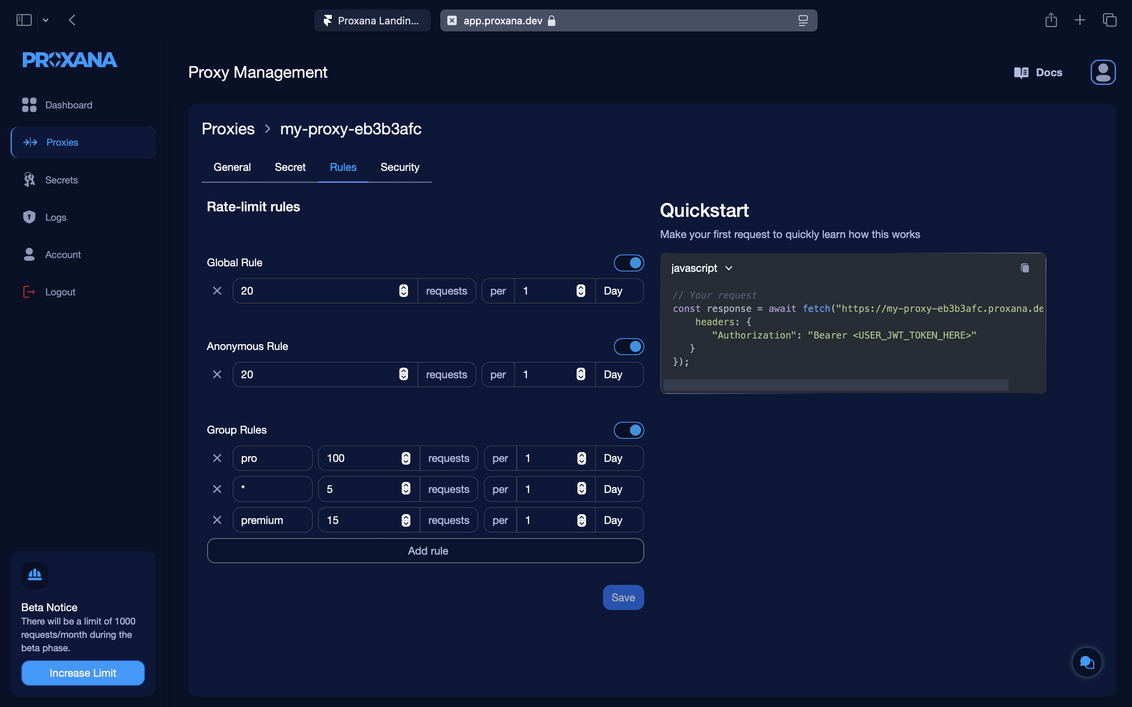Open the pro rule Day unit dropdown

(619, 458)
